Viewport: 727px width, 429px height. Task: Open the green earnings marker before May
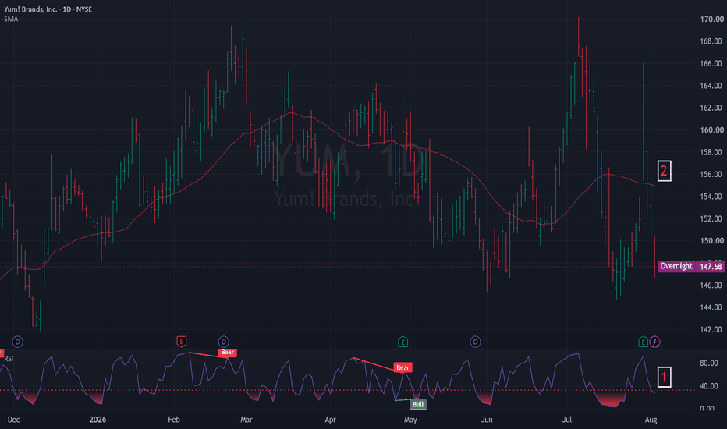[403, 342]
